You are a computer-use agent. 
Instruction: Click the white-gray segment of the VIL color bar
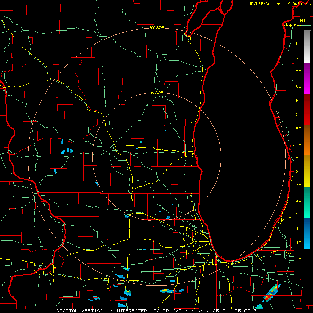tap(307, 47)
